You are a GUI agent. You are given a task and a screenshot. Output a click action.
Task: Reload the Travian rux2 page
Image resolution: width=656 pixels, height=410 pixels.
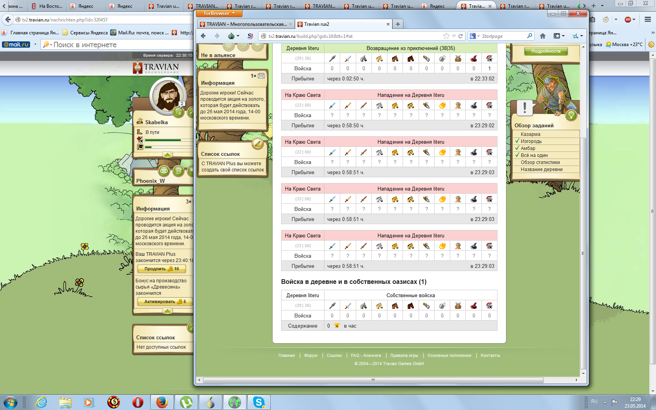pyautogui.click(x=460, y=36)
